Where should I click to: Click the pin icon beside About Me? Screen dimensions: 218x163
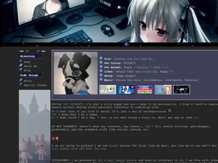[21, 65]
